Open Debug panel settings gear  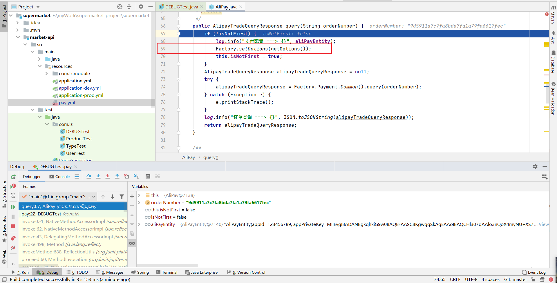point(535,166)
